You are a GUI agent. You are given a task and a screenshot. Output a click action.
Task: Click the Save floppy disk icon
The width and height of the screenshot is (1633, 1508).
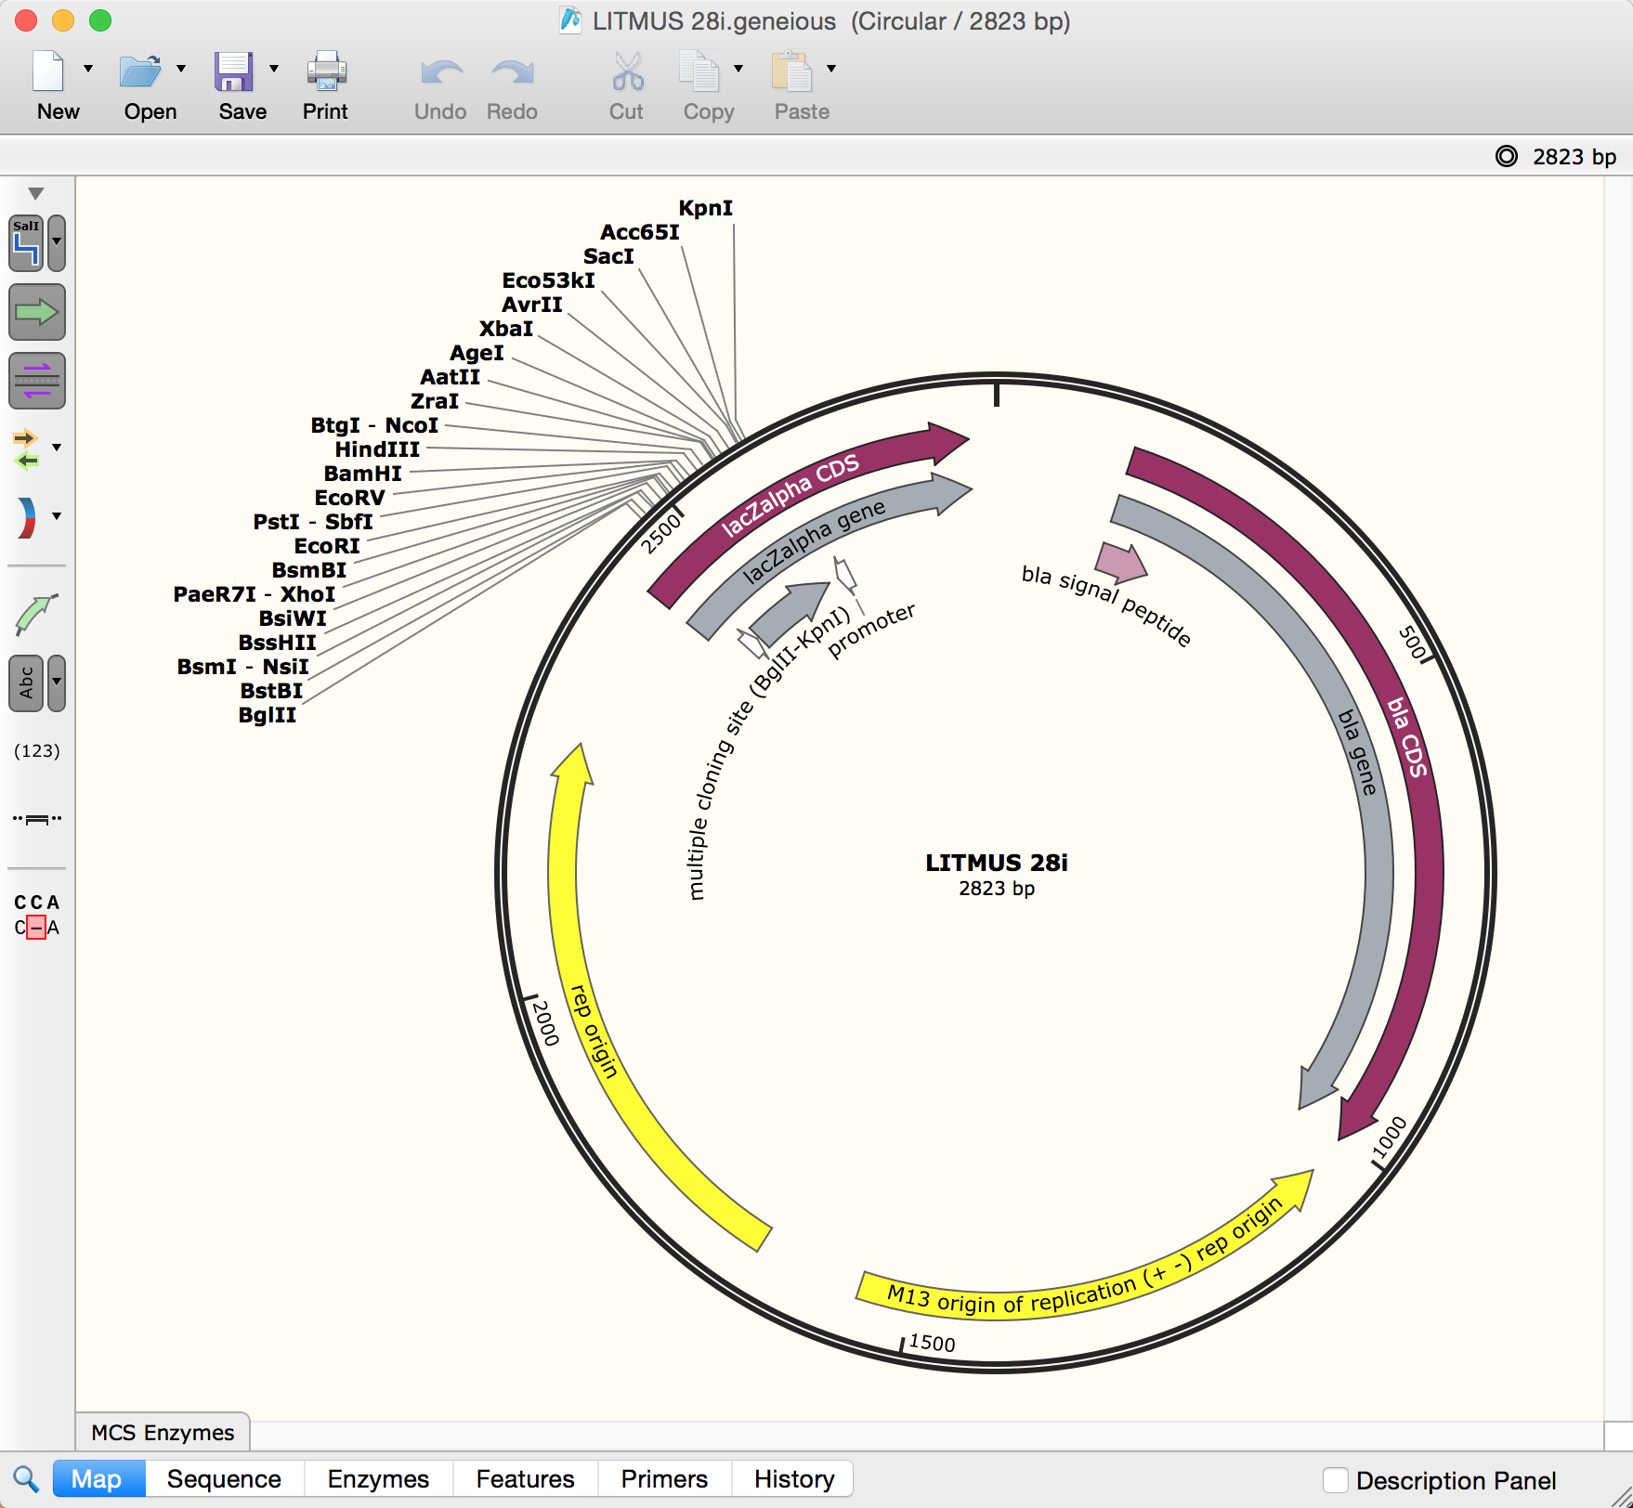pyautogui.click(x=233, y=71)
